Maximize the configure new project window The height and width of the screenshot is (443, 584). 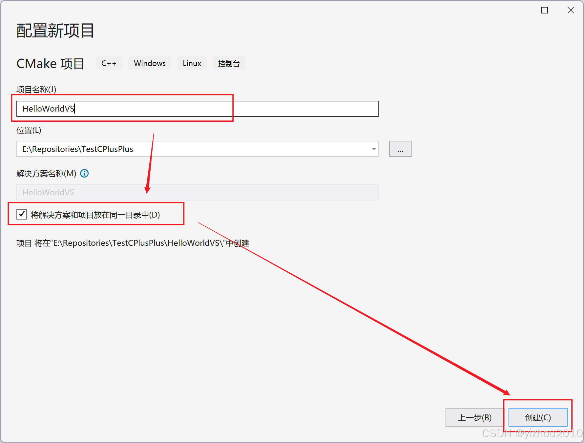coord(545,10)
